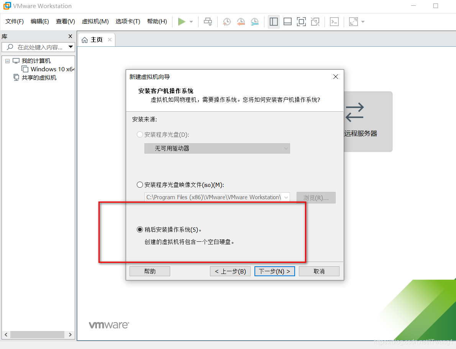Open the 选项卡(T) menu
Viewport: 456px width, 349px height.
(x=128, y=21)
